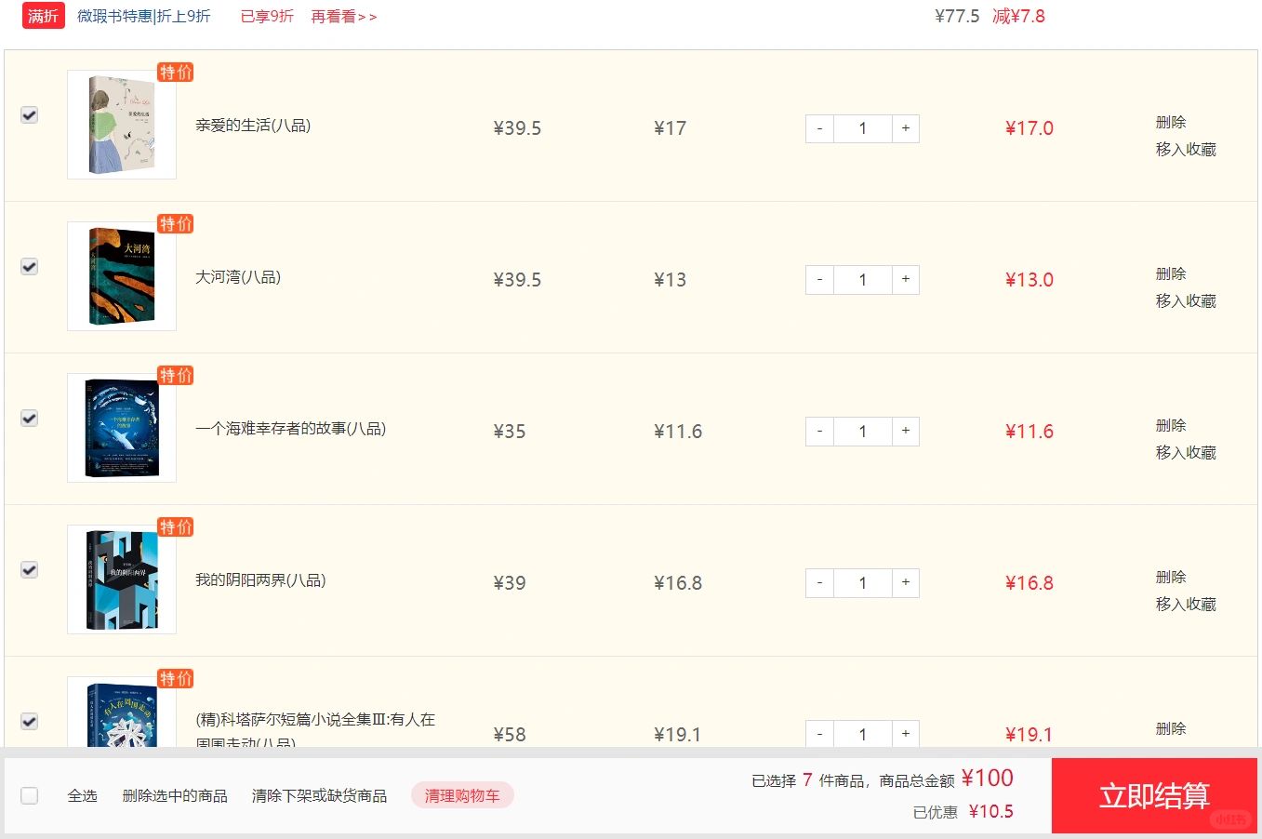Click the 特价 badge on 一个海难幸存者的故事

click(x=175, y=376)
